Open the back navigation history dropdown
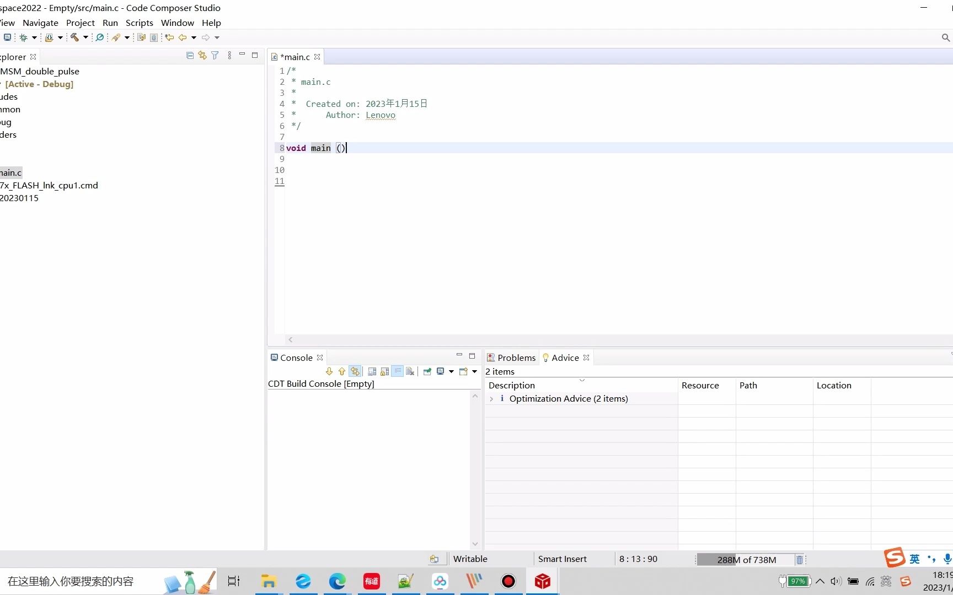This screenshot has width=953, height=595. point(194,37)
